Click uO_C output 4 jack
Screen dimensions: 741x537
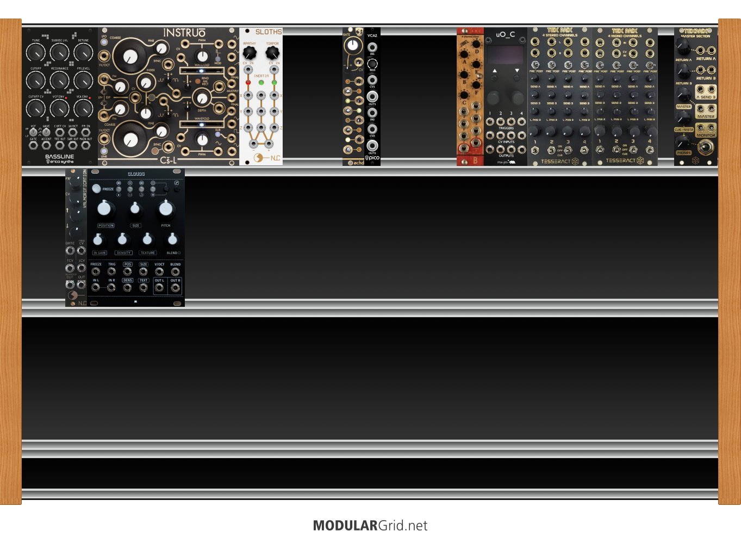pos(521,149)
